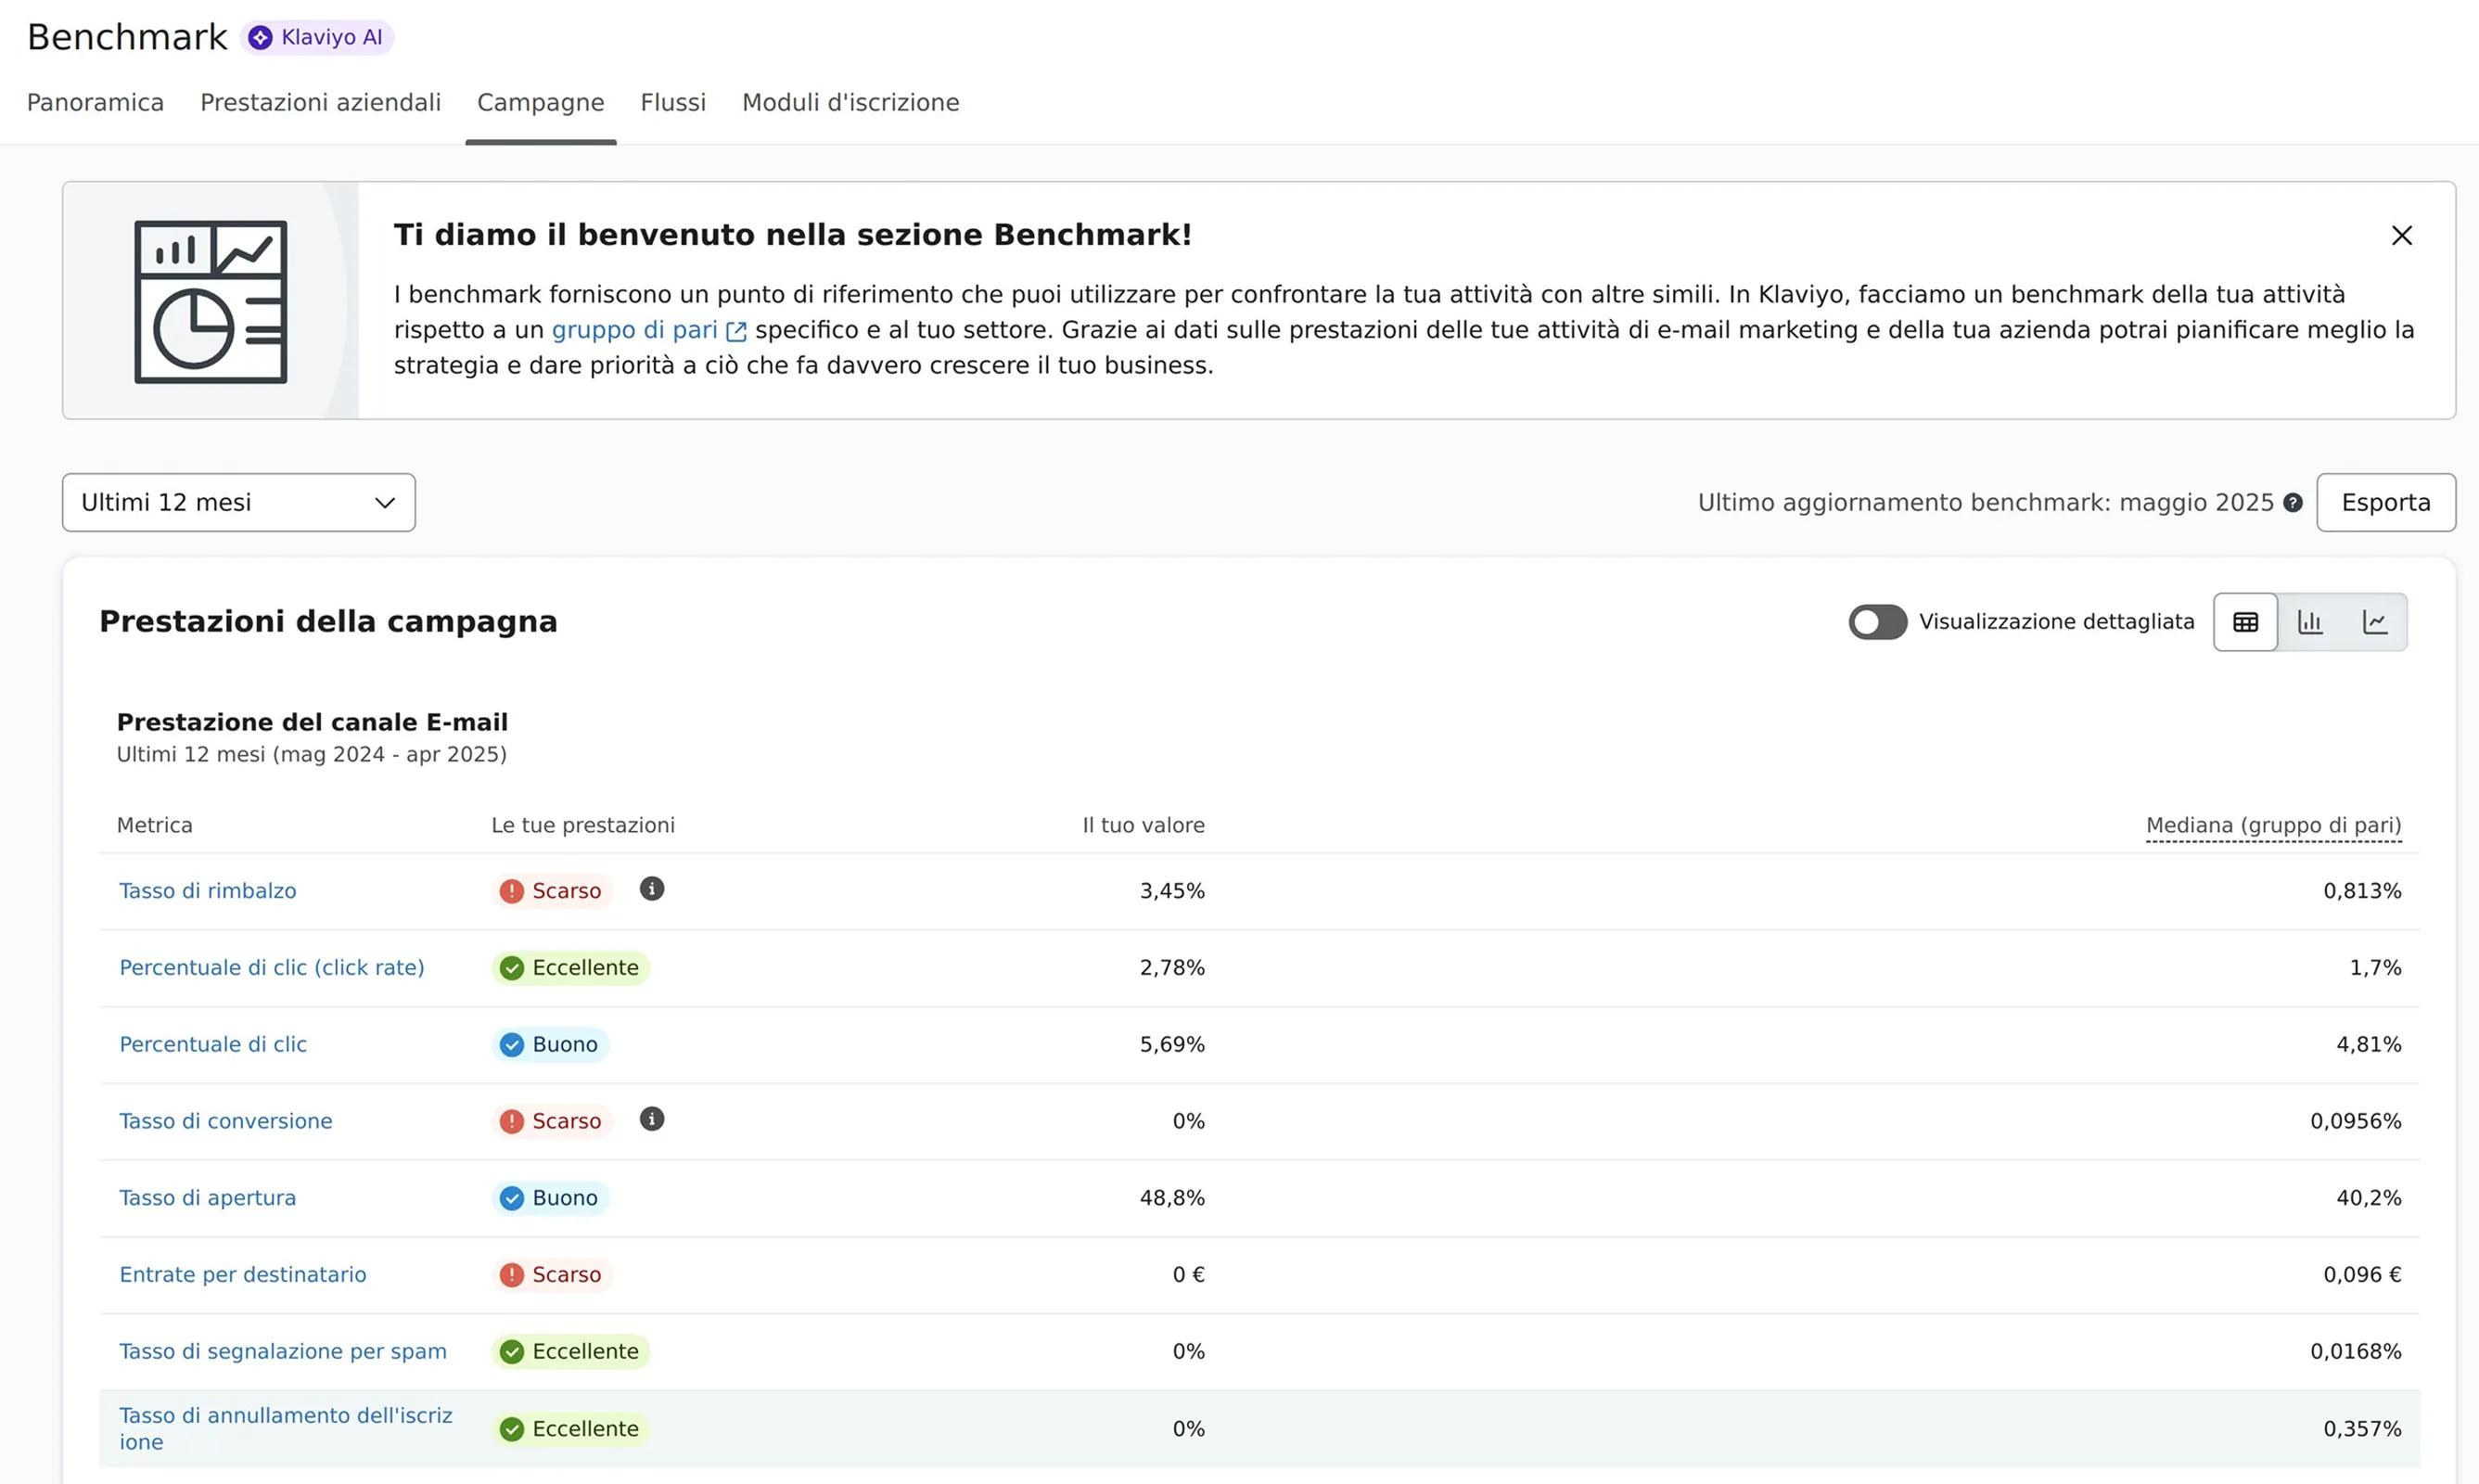The image size is (2479, 1484).
Task: Click the Esporta button
Action: coord(2385,502)
